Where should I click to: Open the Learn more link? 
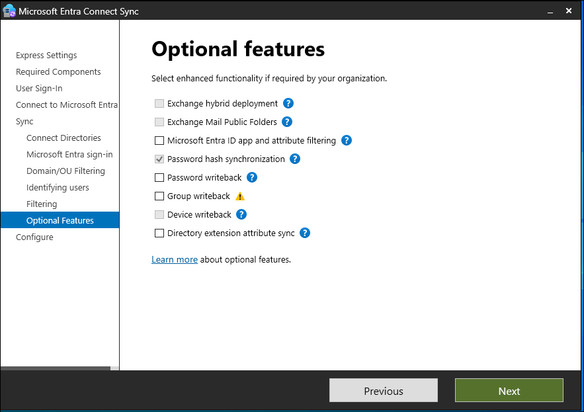point(175,260)
